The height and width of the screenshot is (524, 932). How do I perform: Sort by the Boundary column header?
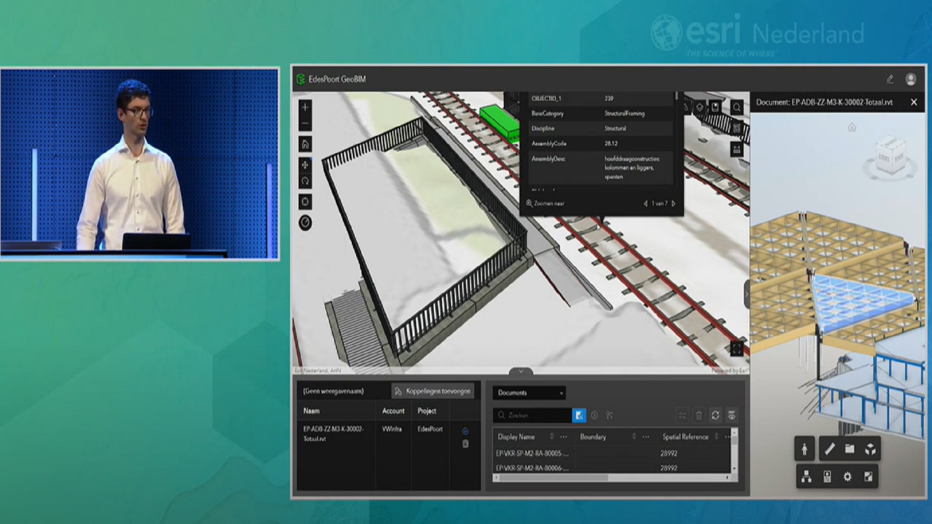593,437
